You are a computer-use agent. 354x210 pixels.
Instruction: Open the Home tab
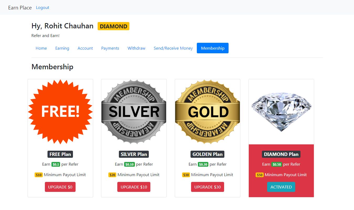[x=41, y=48]
